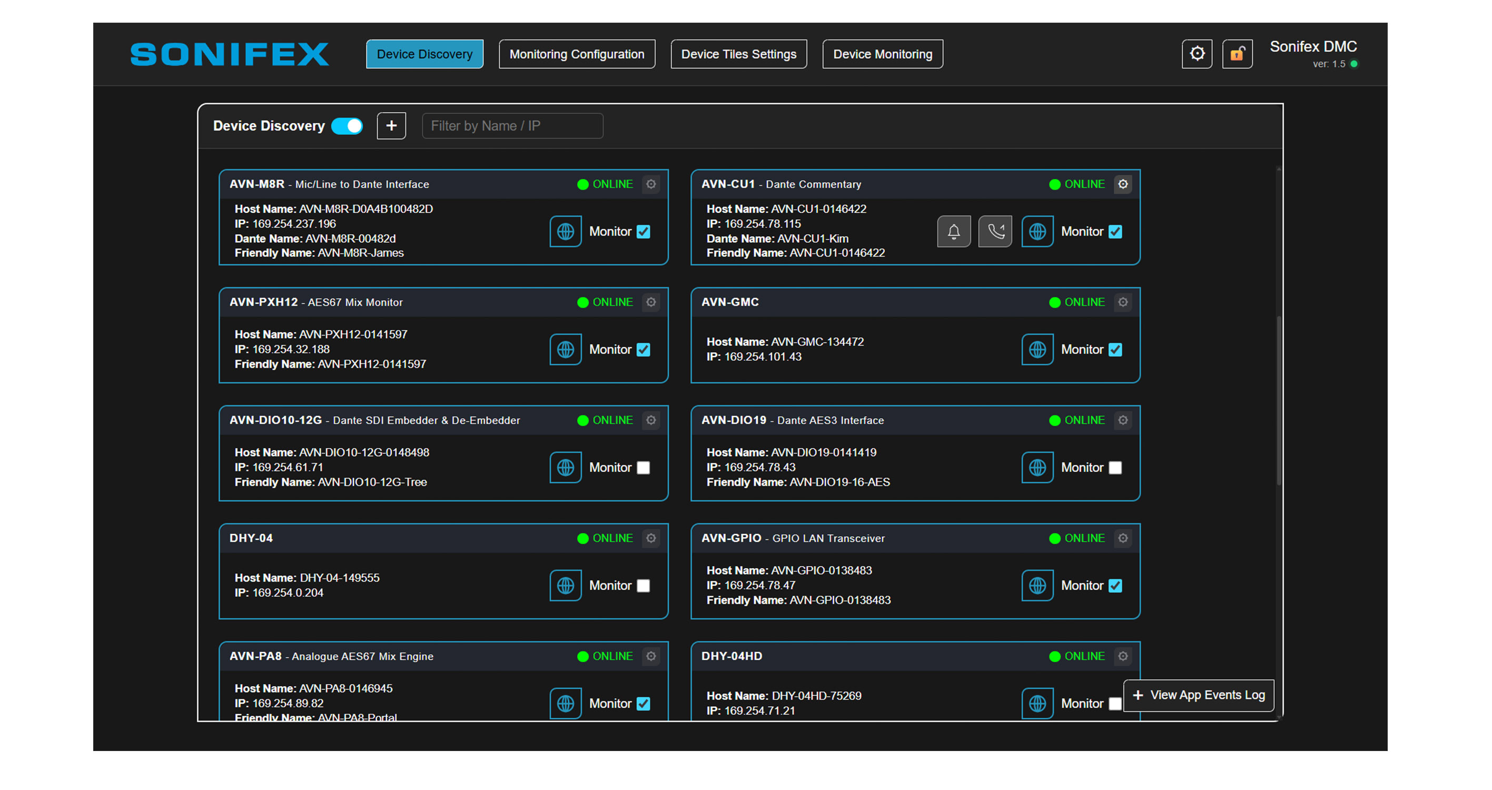Click host name AVN-CU1-0146422
The height and width of the screenshot is (790, 1492).
(819, 209)
